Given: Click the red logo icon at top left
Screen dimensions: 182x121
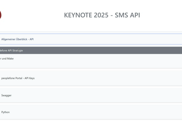Looking at the screenshot, I should pyautogui.click(x=1, y=15).
